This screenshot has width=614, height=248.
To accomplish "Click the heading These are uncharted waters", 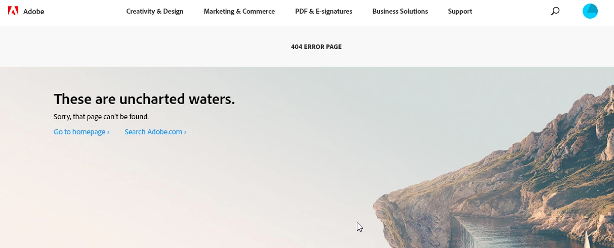I will coord(144,99).
